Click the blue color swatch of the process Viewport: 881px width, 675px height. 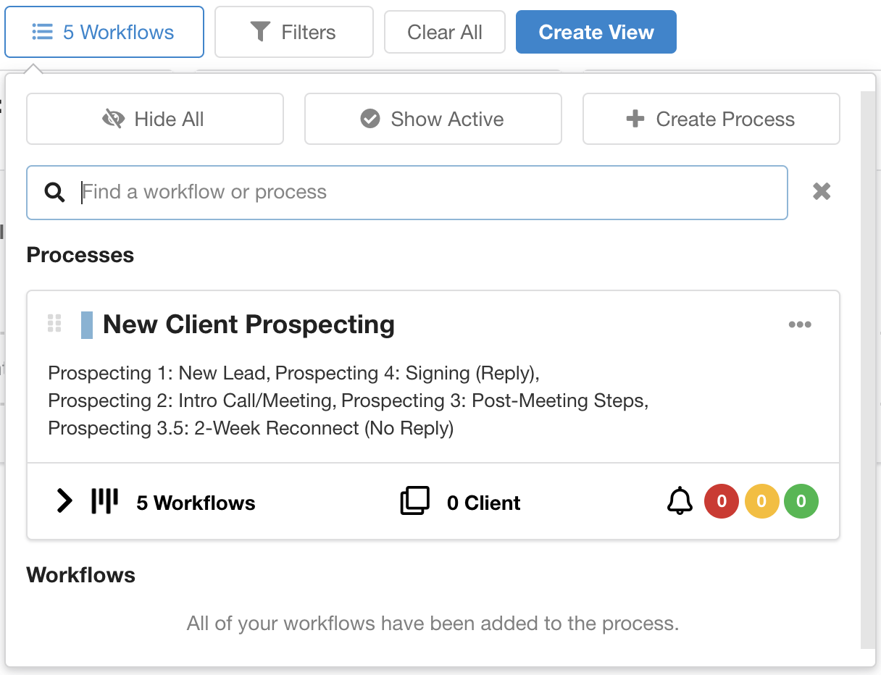click(87, 324)
